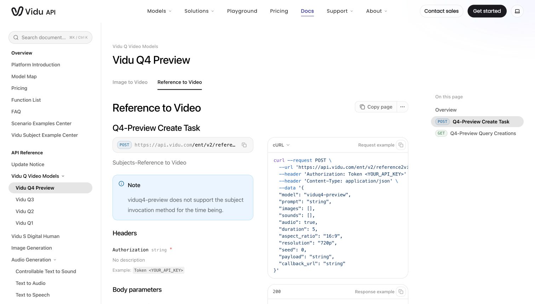The image size is (535, 304).
Task: Click the Contact sales button
Action: tap(441, 11)
